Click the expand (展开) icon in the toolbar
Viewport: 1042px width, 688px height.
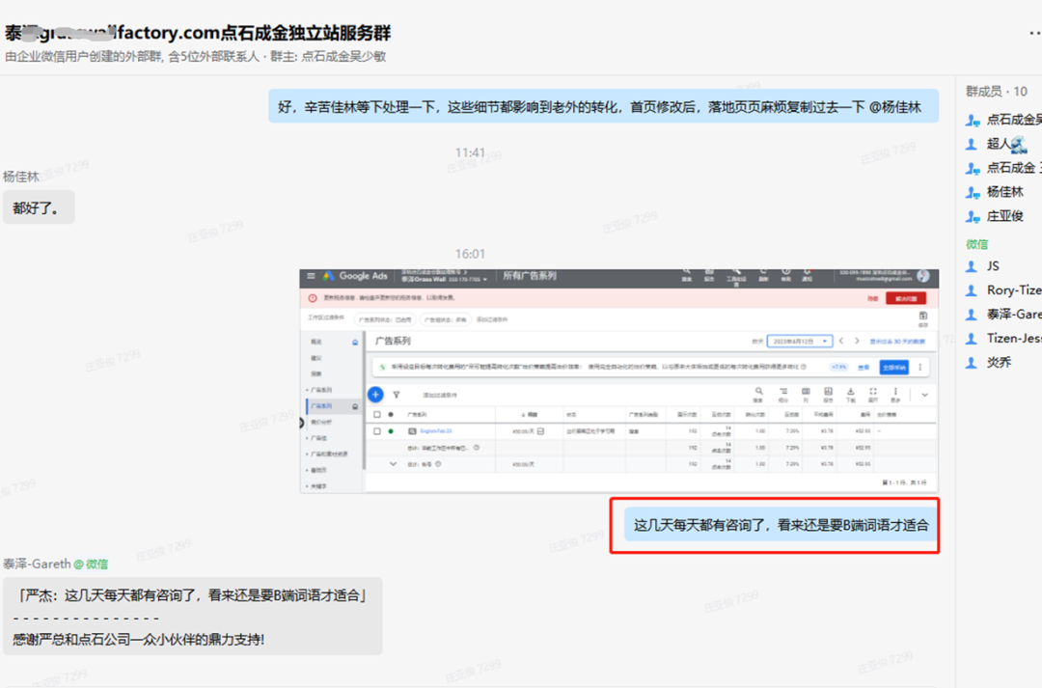coord(871,393)
